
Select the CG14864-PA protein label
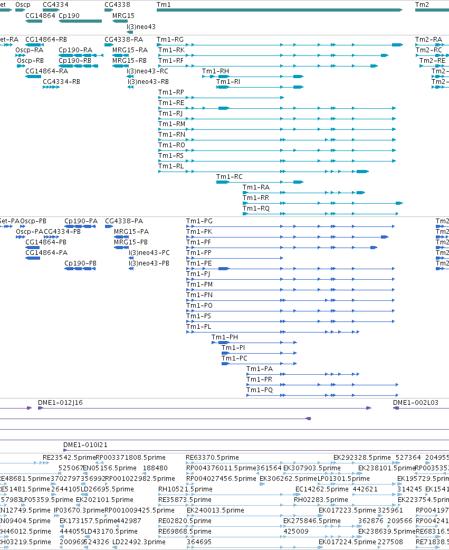46,253
